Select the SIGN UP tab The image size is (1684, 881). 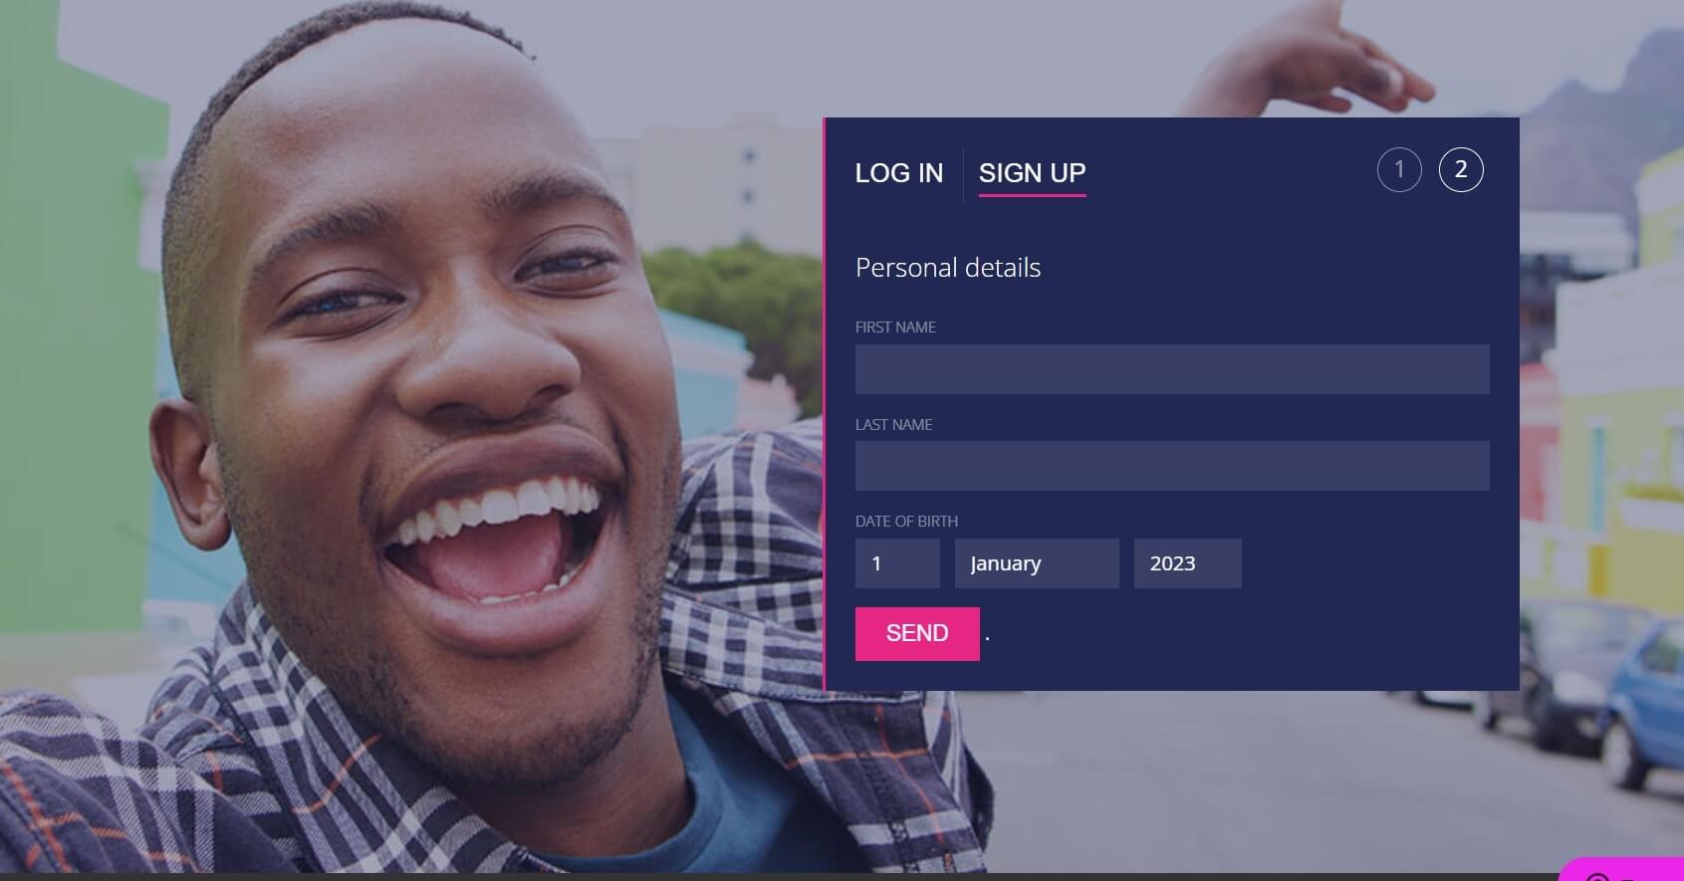pos(1032,173)
